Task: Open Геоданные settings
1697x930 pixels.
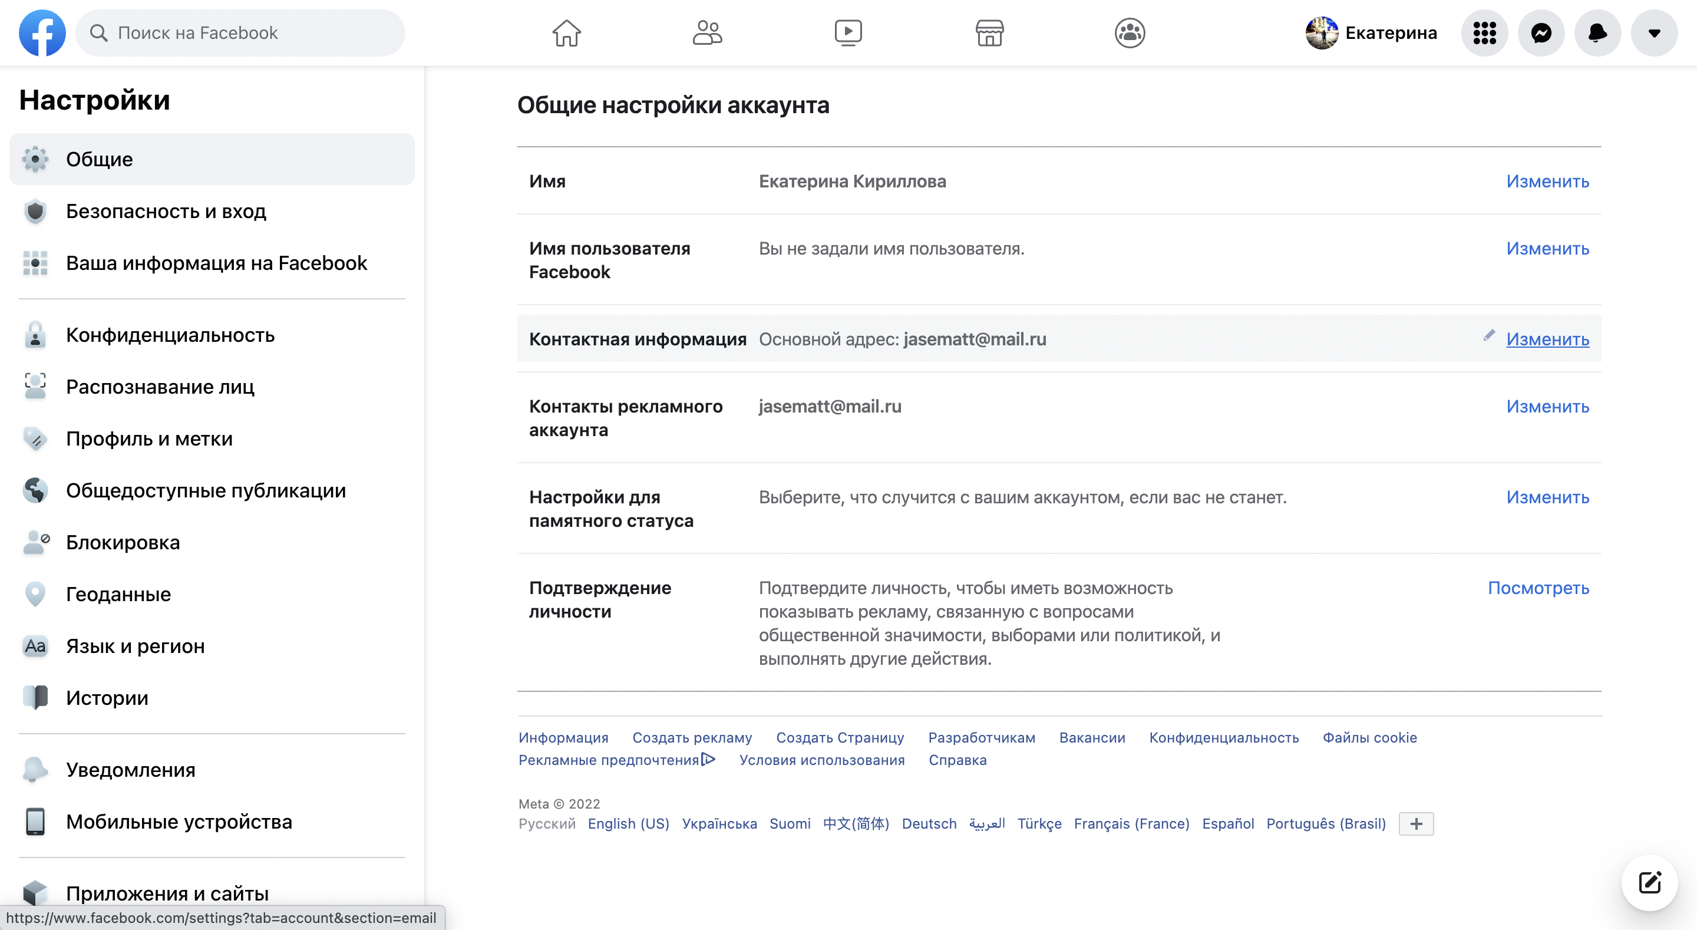Action: click(x=212, y=595)
